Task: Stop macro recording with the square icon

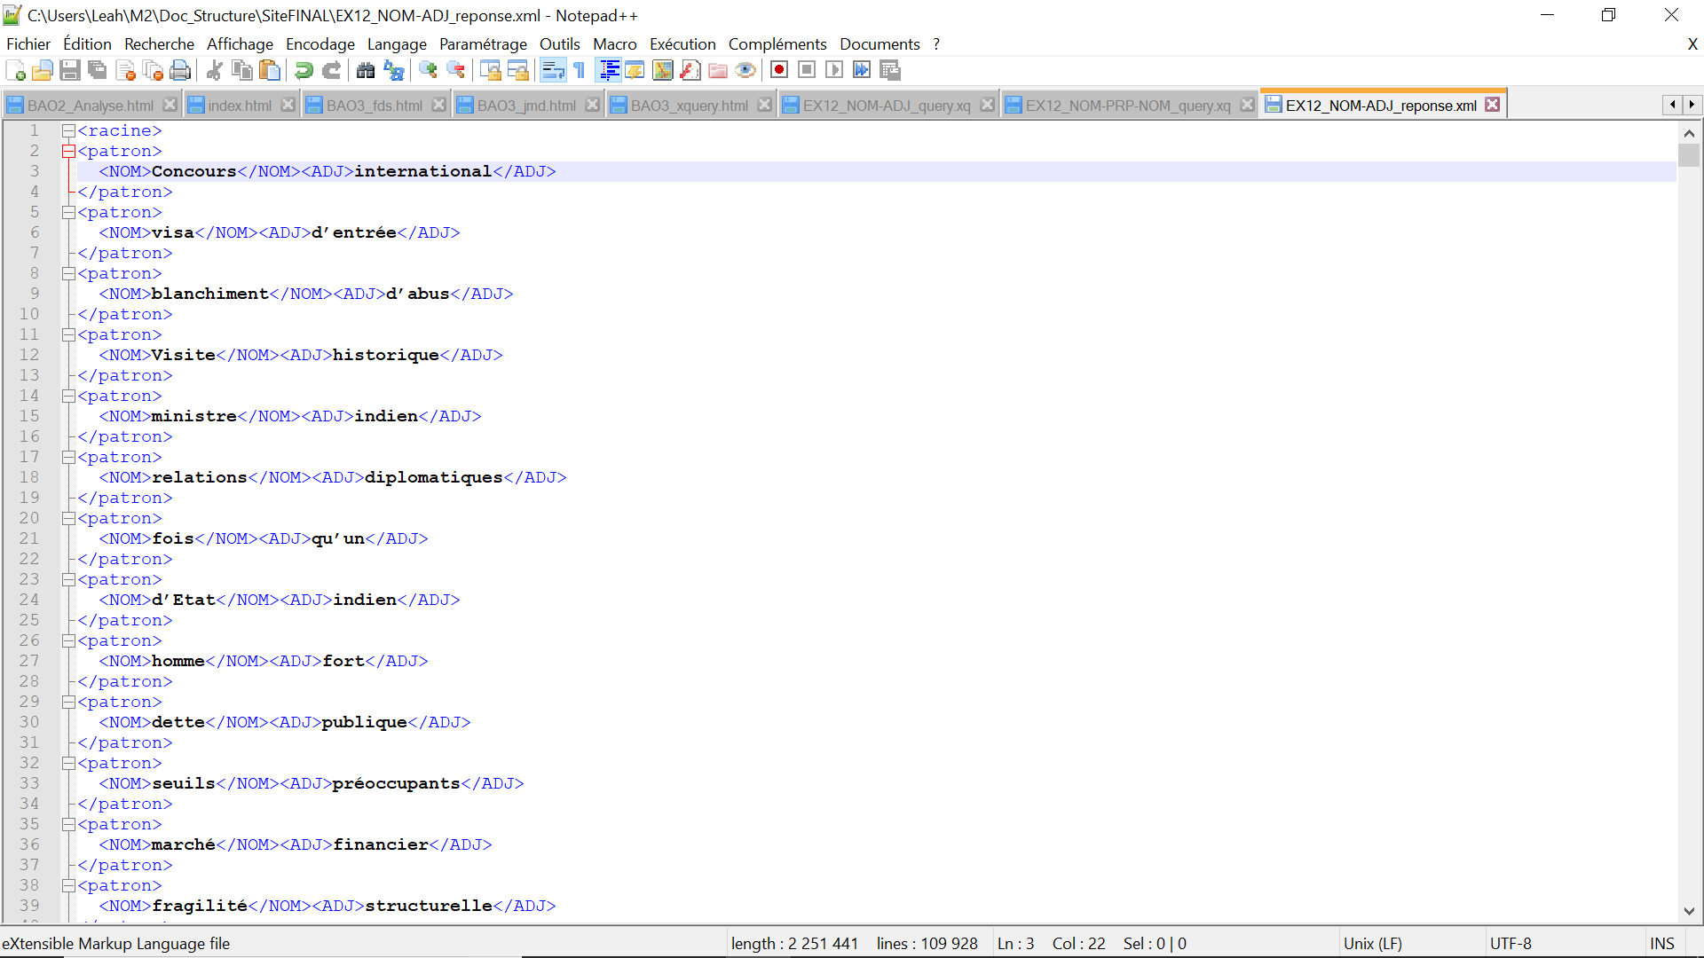Action: click(x=807, y=70)
